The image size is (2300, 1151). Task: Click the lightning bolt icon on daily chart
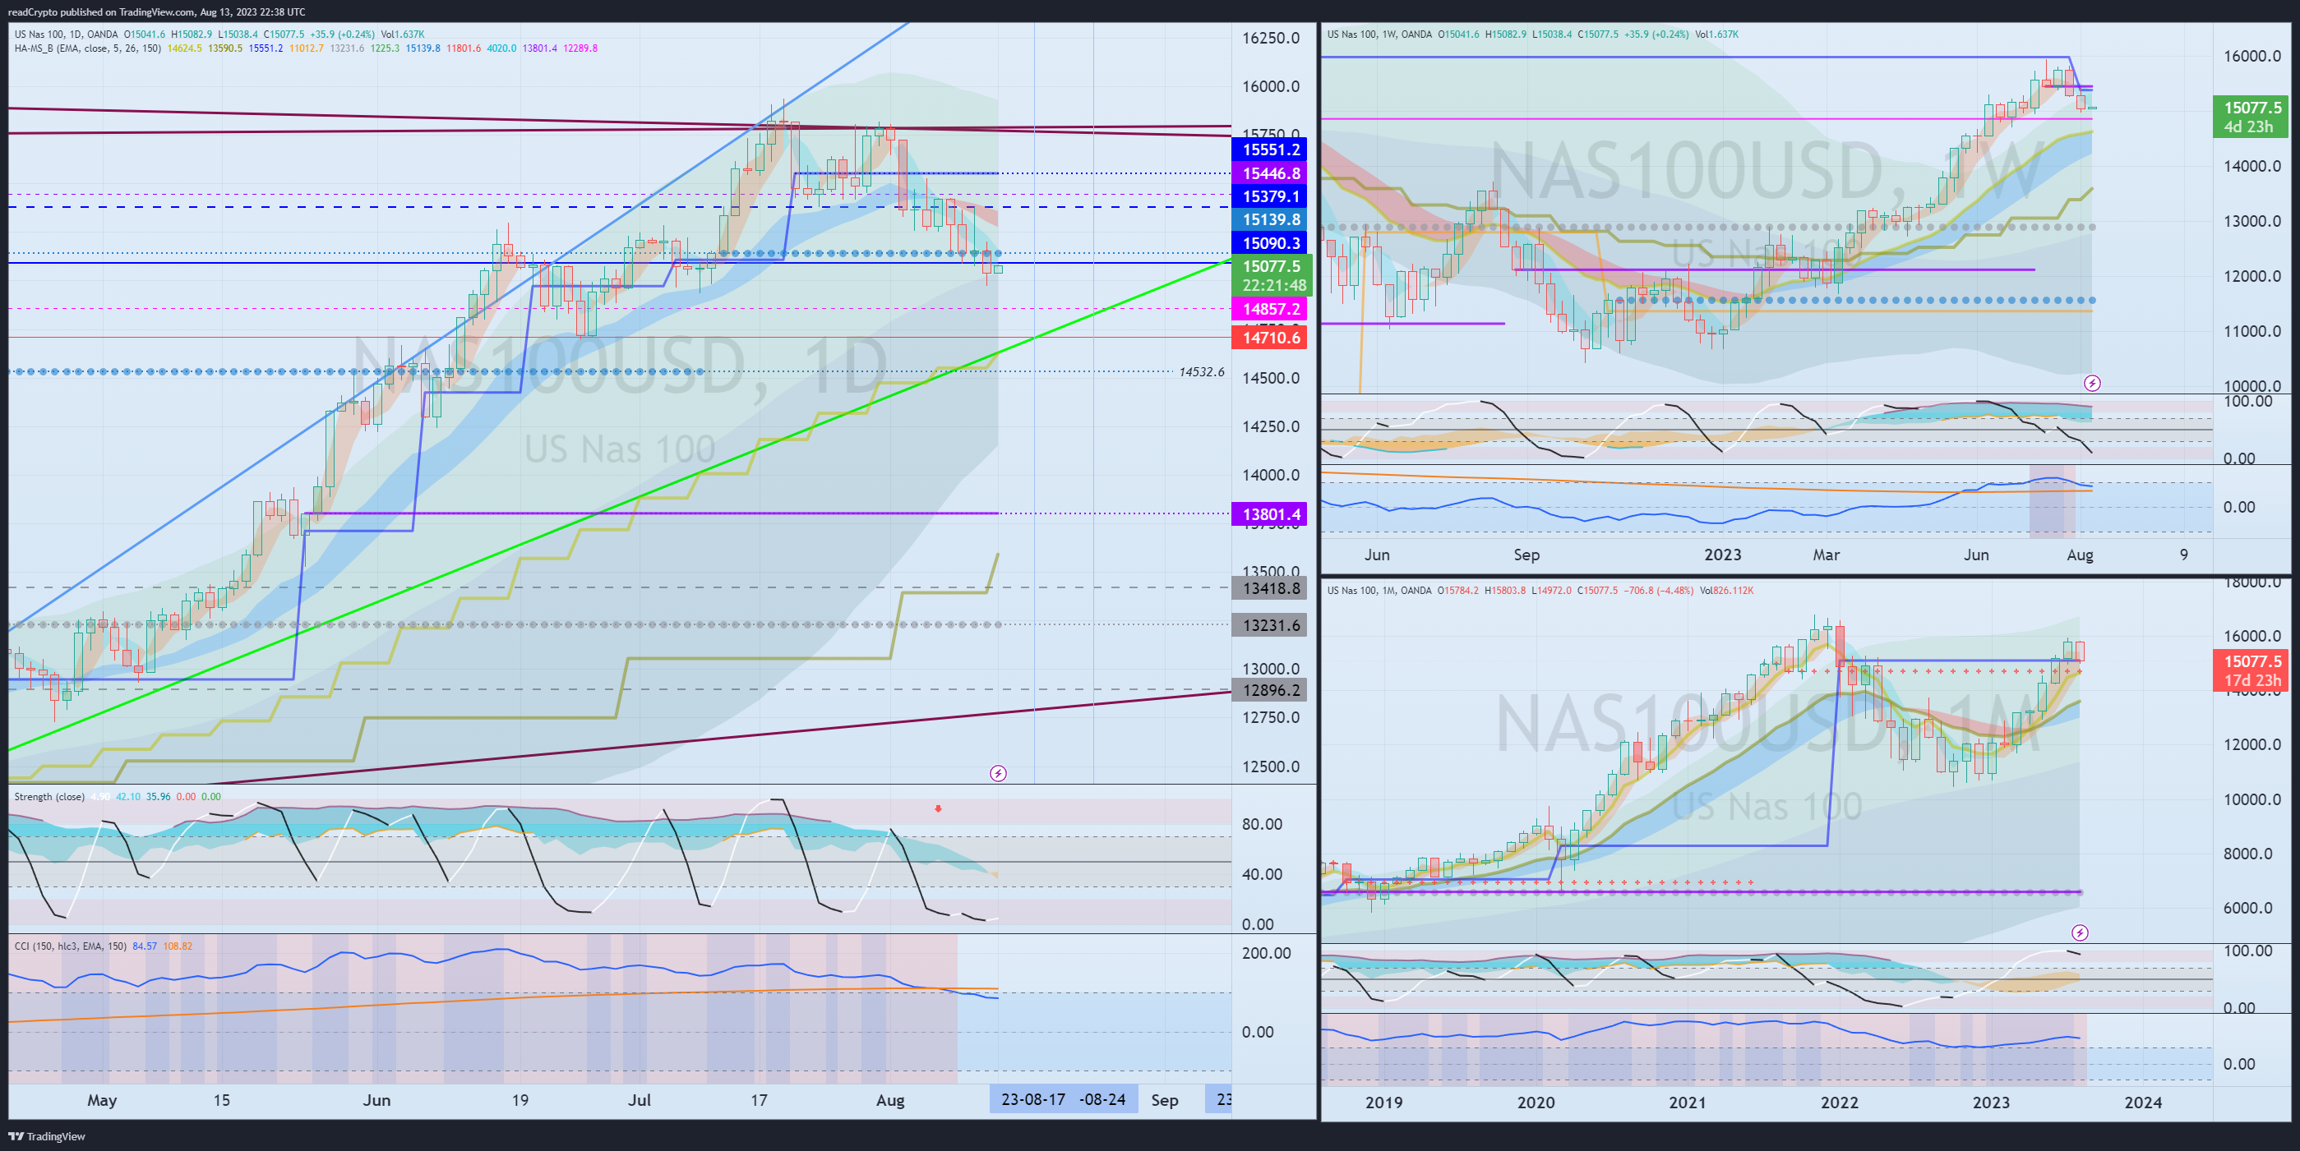click(998, 774)
